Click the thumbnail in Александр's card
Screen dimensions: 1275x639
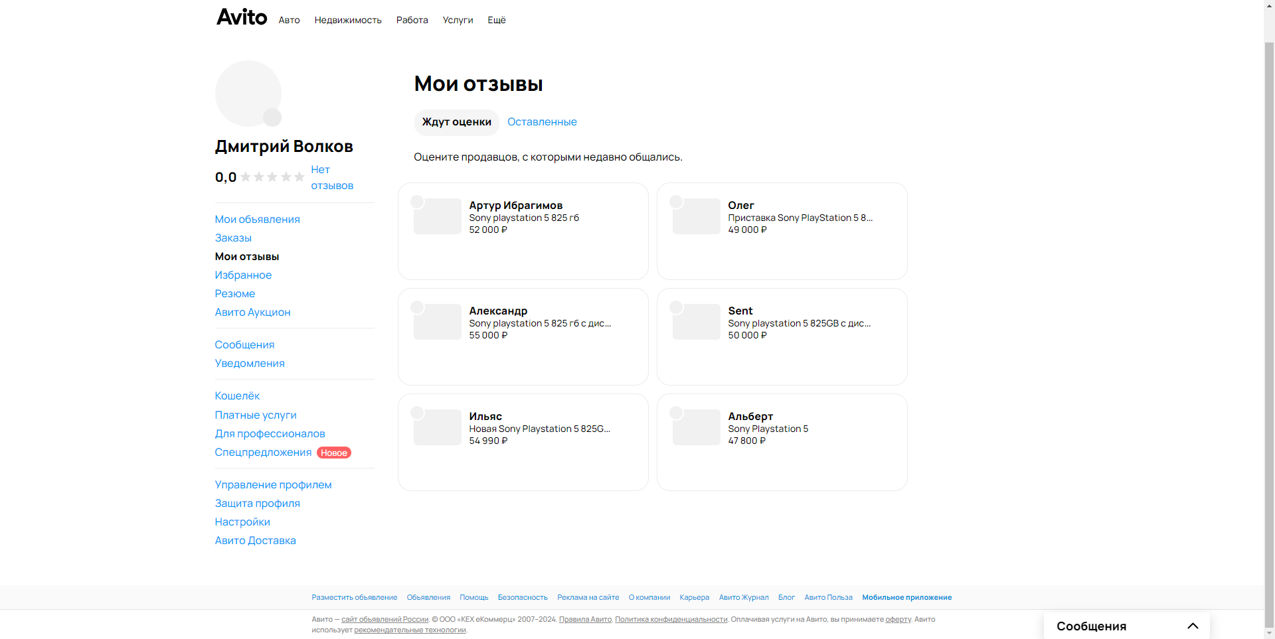click(438, 322)
